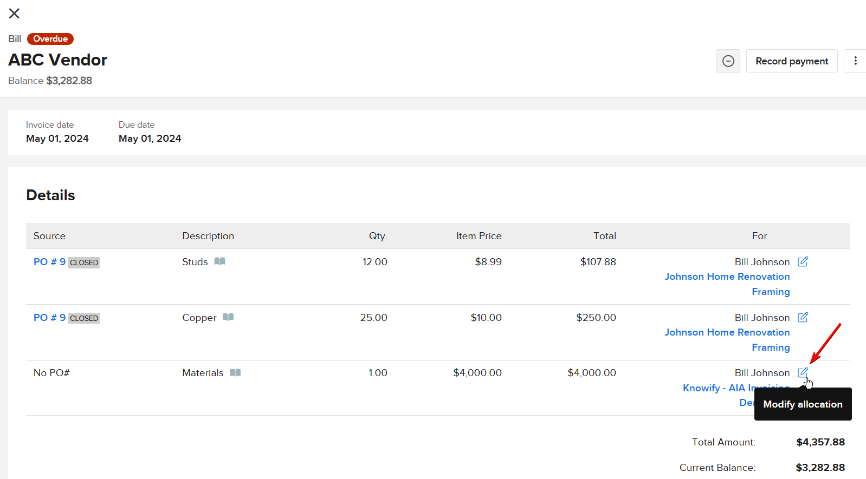The image size is (866, 479).
Task: Click Framing link in the Copper row
Action: [x=770, y=347]
